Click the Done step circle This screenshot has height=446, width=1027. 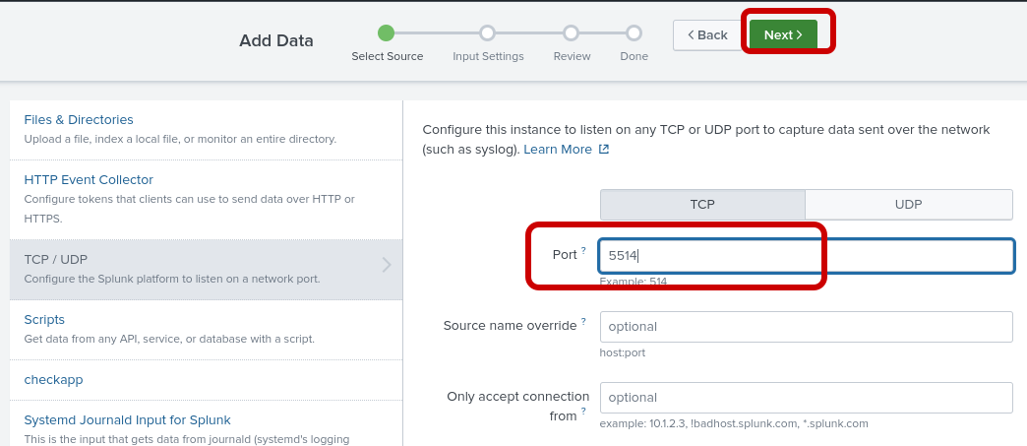click(634, 33)
